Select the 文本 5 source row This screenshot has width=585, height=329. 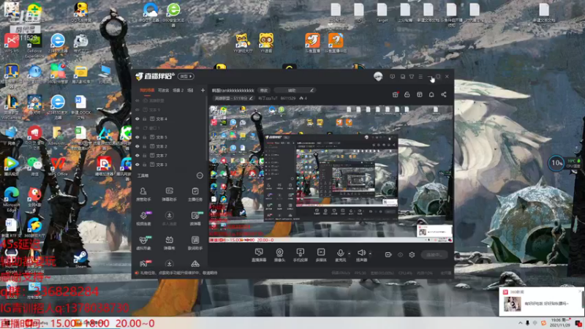169,137
